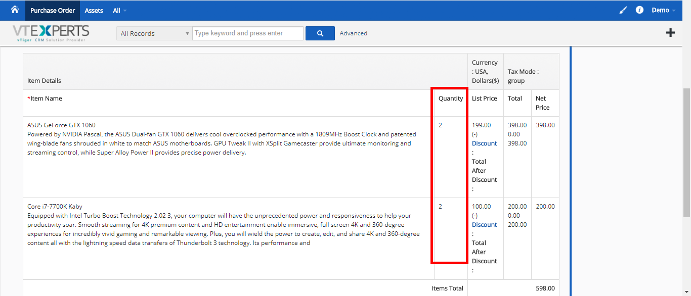This screenshot has height=296, width=691.
Task: Open Discount link for Core i7-7700K row
Action: (x=485, y=225)
